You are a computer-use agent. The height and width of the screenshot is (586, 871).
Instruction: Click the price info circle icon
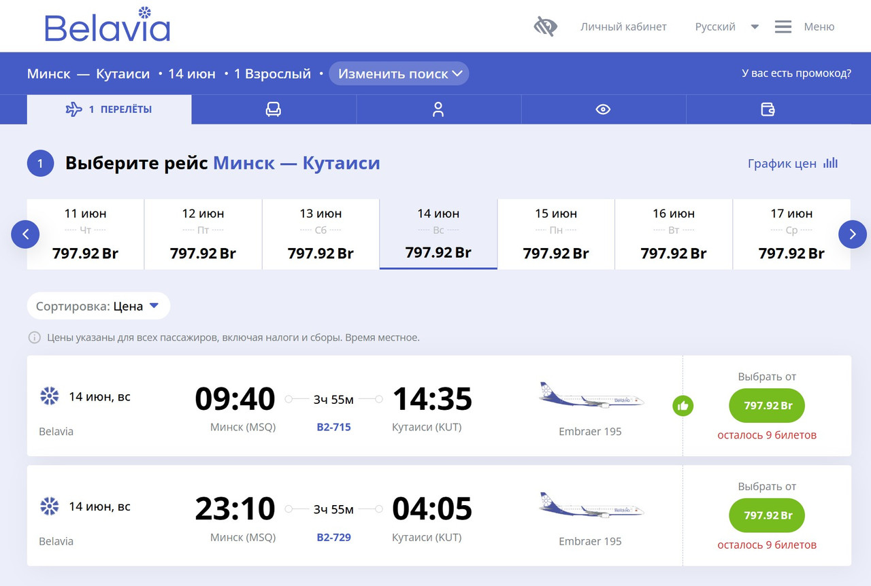point(34,337)
